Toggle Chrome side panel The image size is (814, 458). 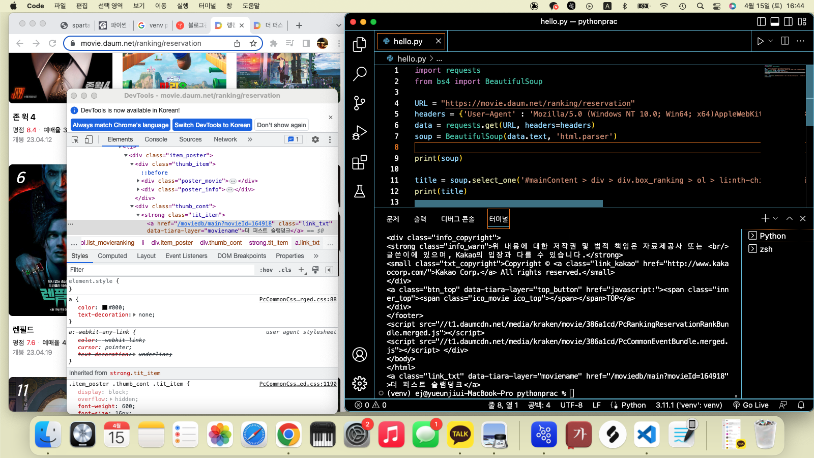pos(306,43)
